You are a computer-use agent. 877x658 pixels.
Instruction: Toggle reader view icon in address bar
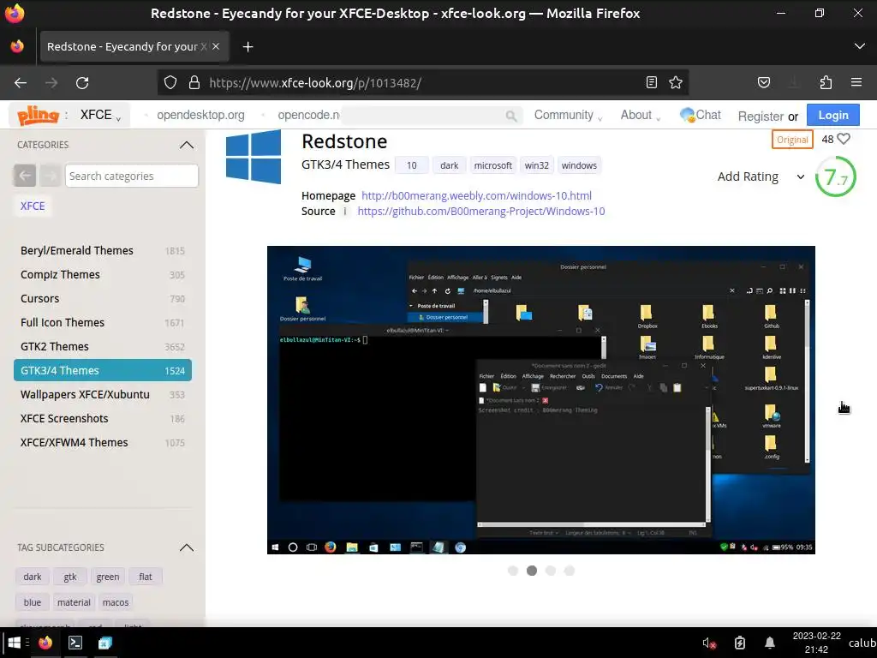coord(651,83)
